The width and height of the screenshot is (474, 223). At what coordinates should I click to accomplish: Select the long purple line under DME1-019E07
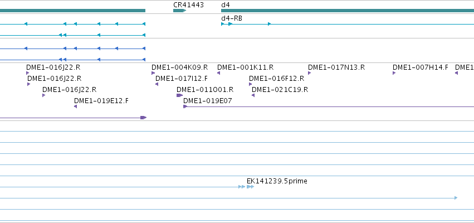[x=329, y=106]
